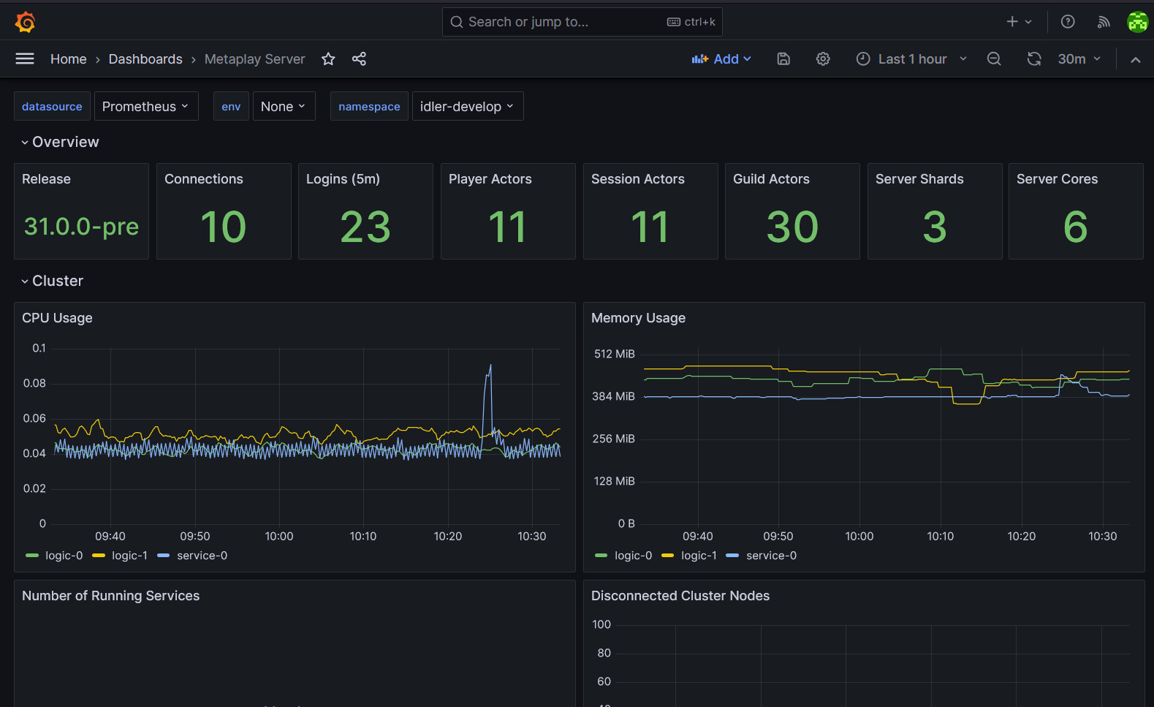Click logic-0 green swatch in CPU legend

tap(31, 556)
